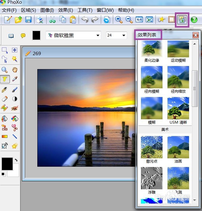Select the half-circle contrast tool
This screenshot has width=202, height=211.
pos(15,99)
